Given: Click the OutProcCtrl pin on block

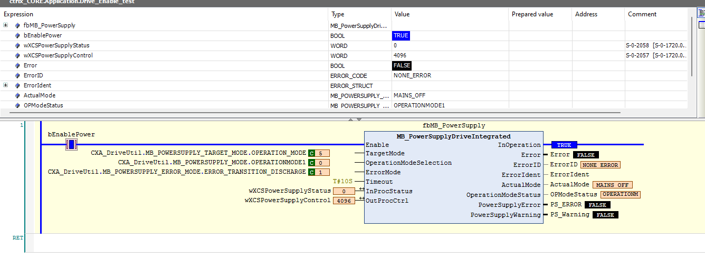Looking at the screenshot, I should click(x=387, y=201).
